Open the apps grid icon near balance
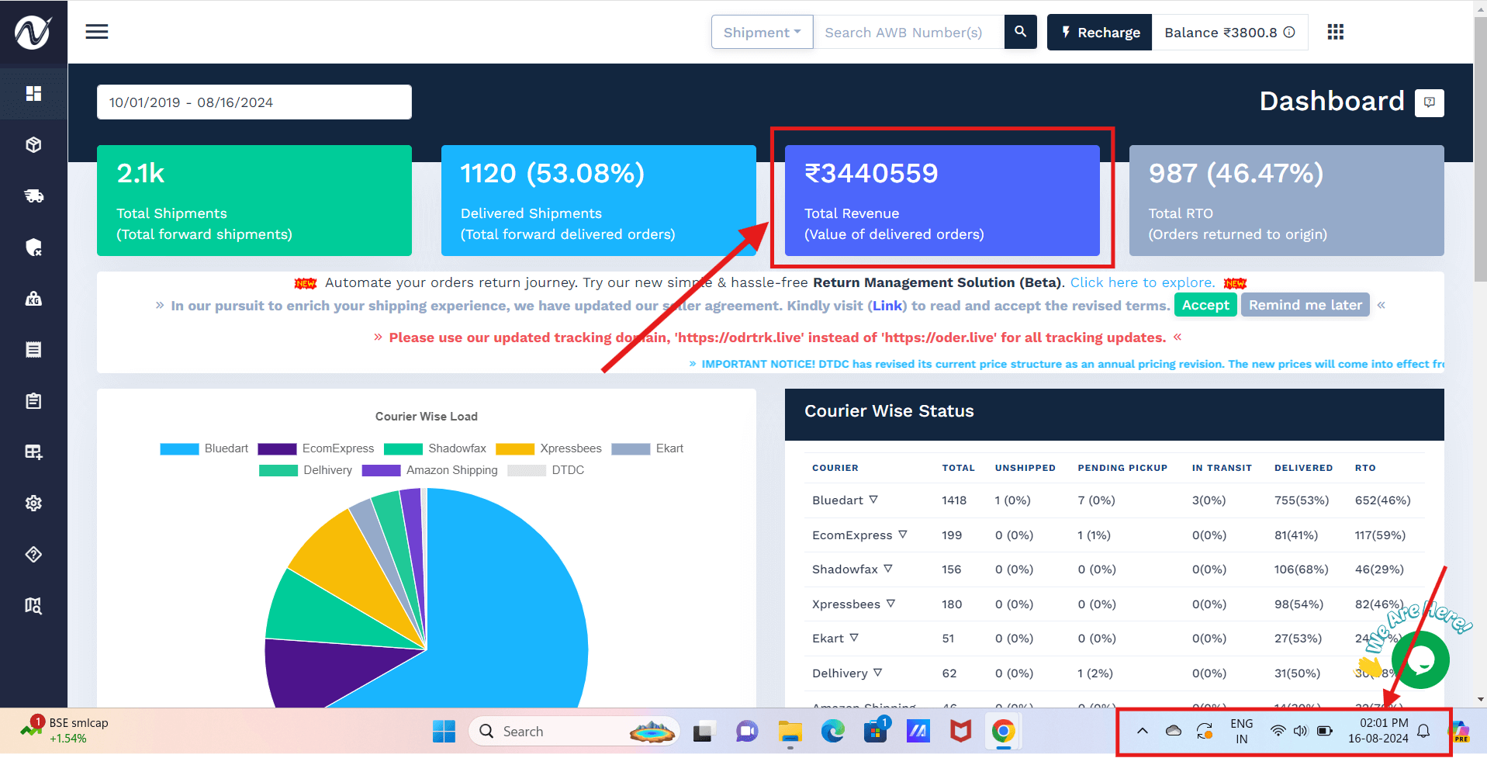Image resolution: width=1487 pixels, height=758 pixels. coord(1335,32)
